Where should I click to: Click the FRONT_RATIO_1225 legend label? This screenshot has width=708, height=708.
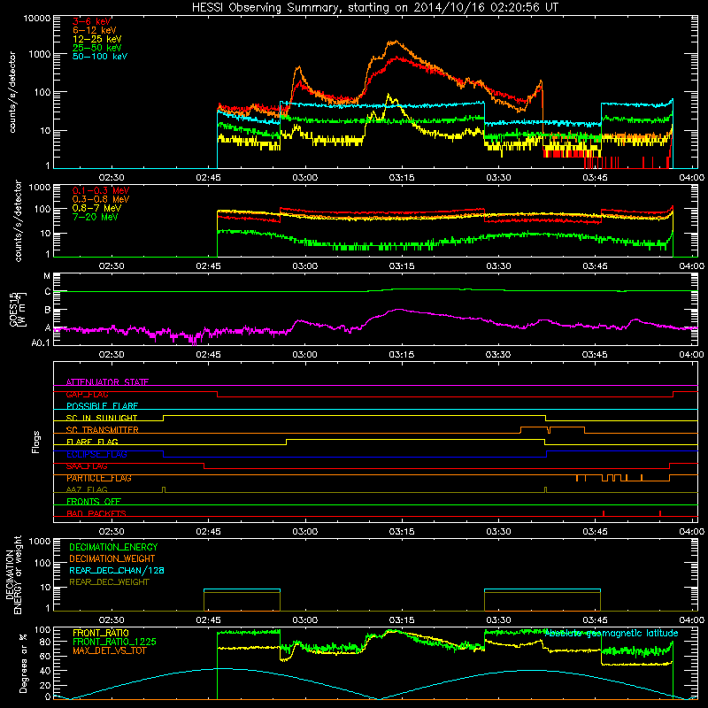[x=114, y=642]
